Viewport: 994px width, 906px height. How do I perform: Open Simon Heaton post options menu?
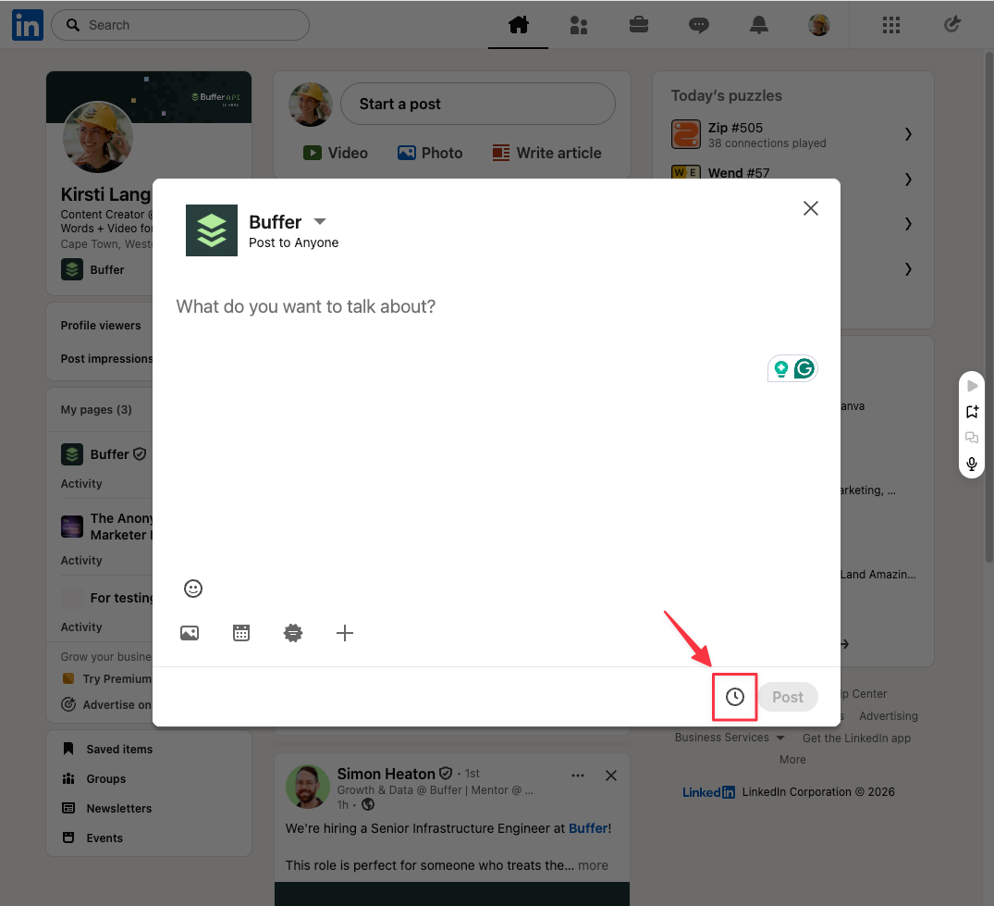point(578,776)
